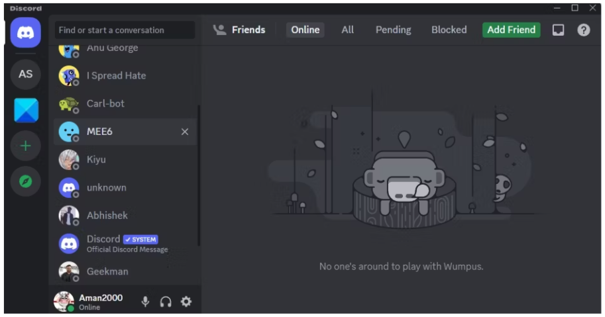Switch to the All friends tab
This screenshot has height=317, width=605.
click(347, 30)
